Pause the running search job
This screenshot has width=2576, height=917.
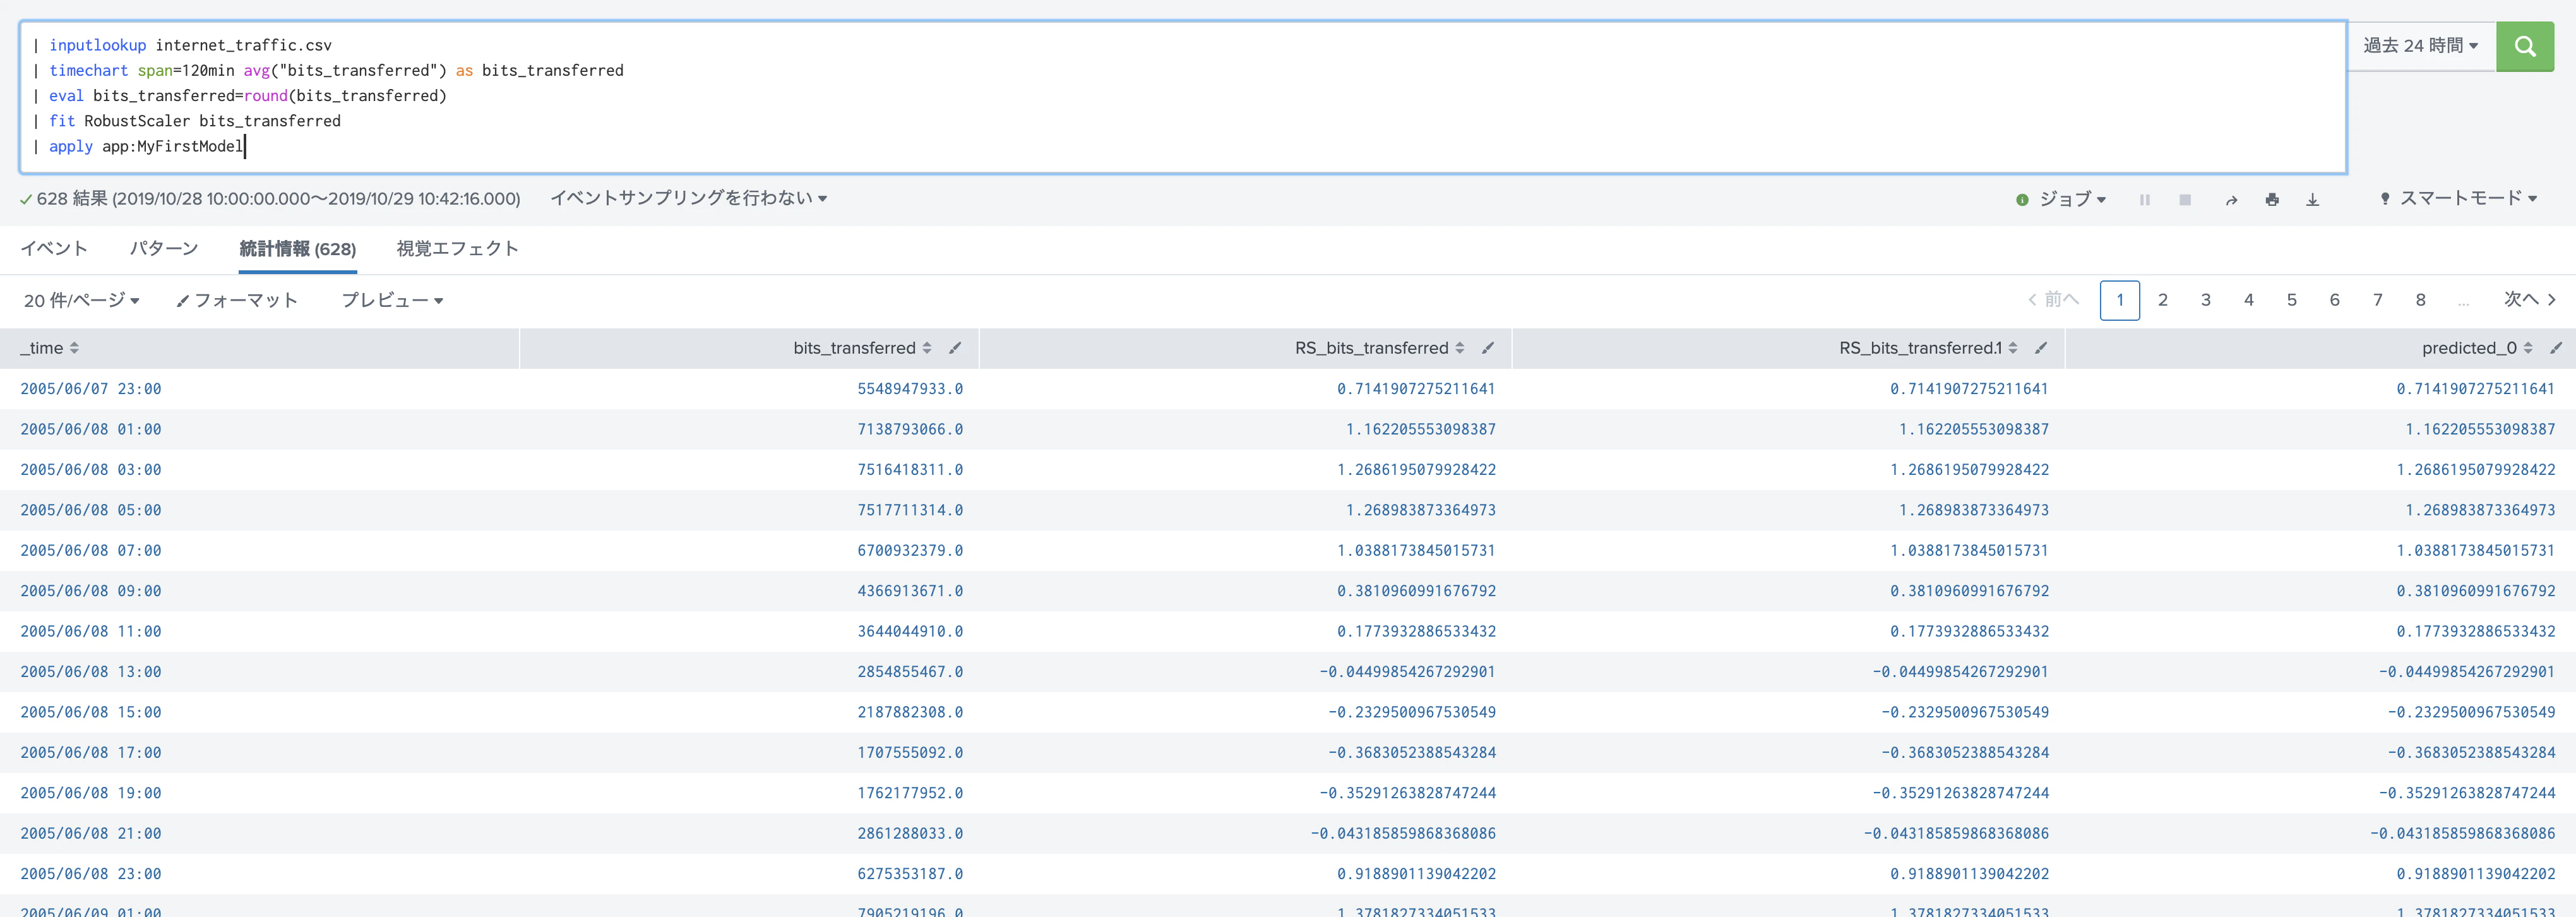[x=2144, y=200]
